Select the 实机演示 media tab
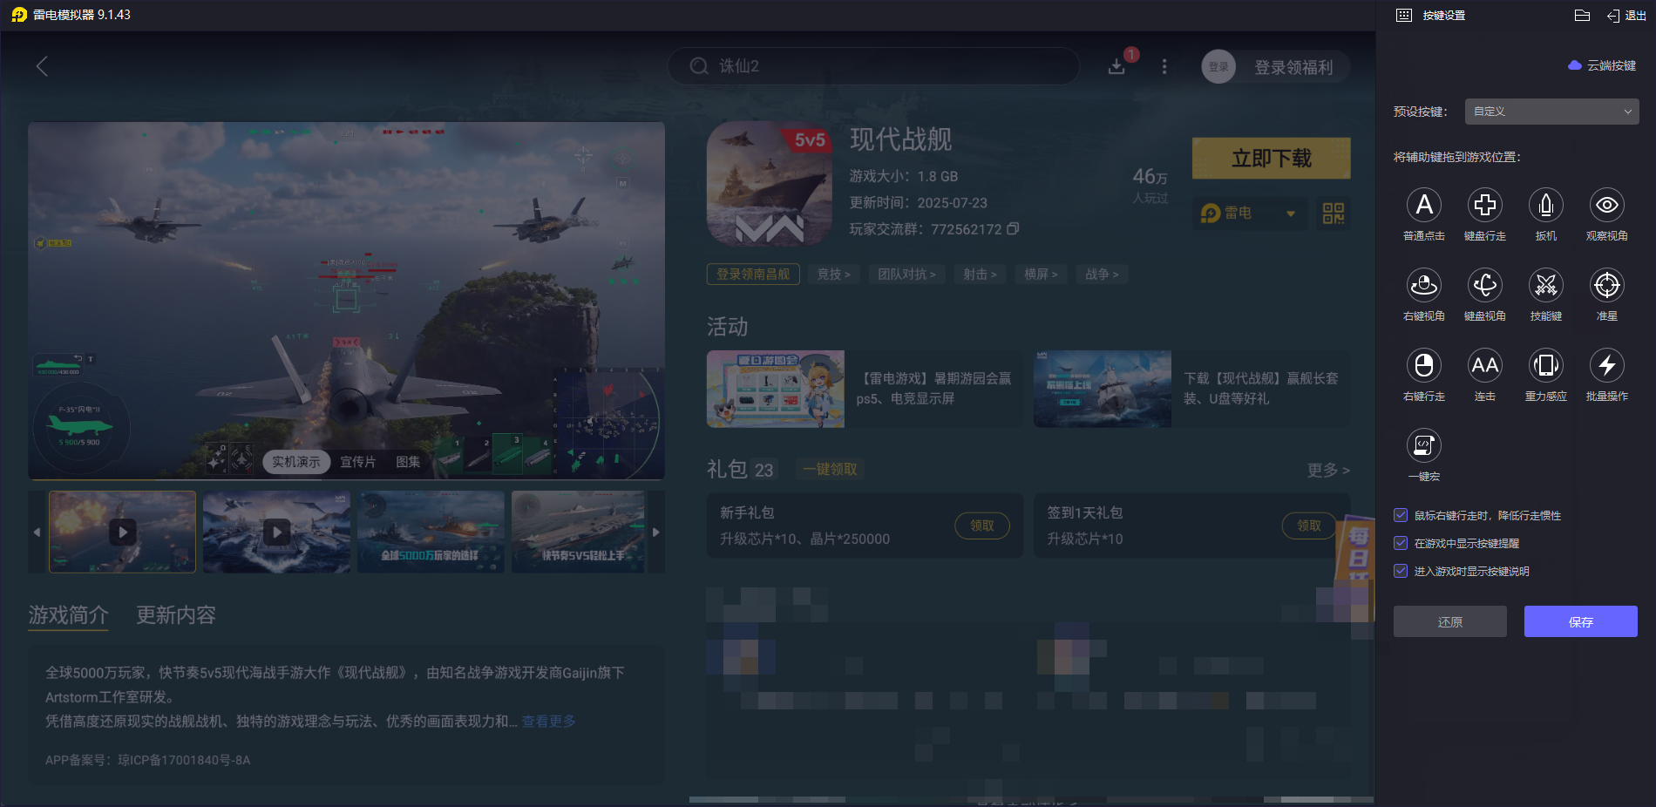The height and width of the screenshot is (807, 1656). click(296, 462)
